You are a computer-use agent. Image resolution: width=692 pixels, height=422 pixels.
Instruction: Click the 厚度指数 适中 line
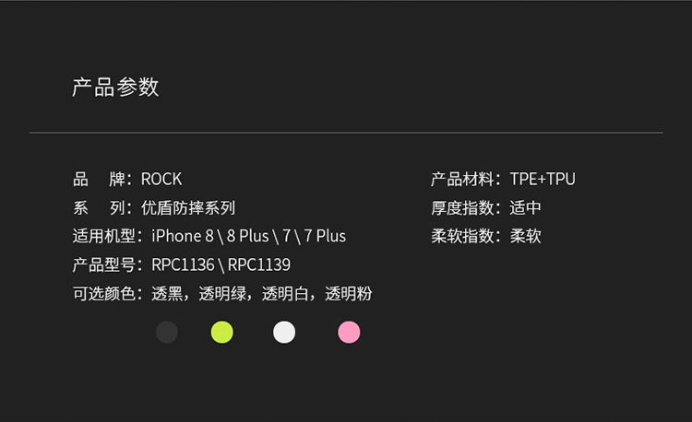tap(486, 207)
